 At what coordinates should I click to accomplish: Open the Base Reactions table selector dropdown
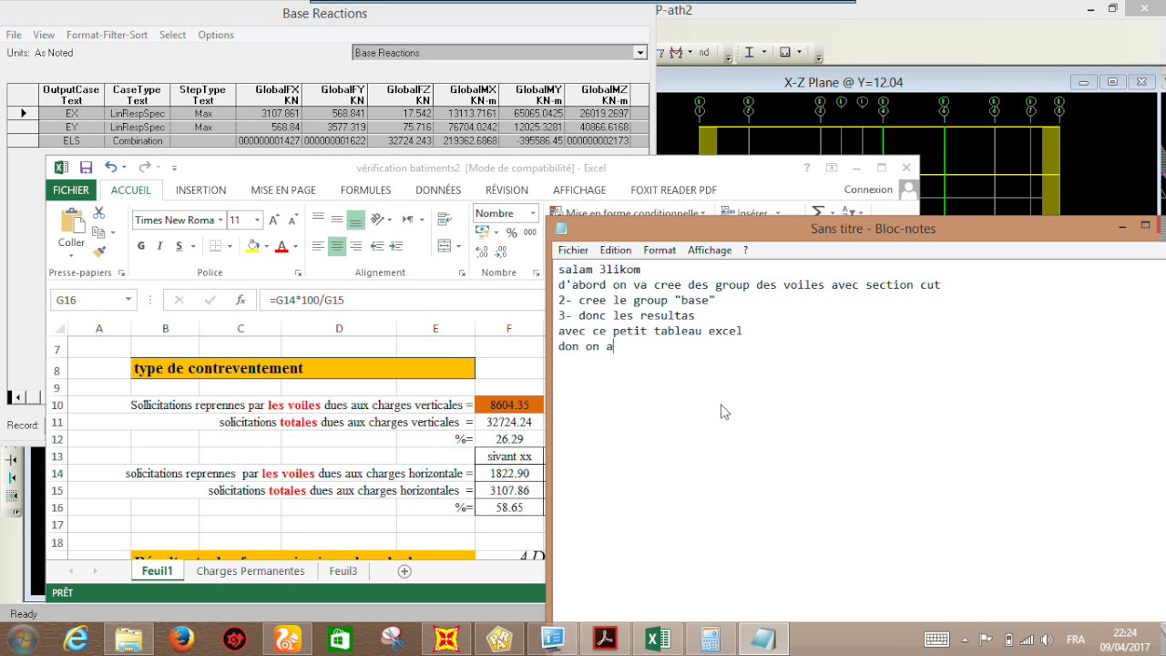(640, 53)
